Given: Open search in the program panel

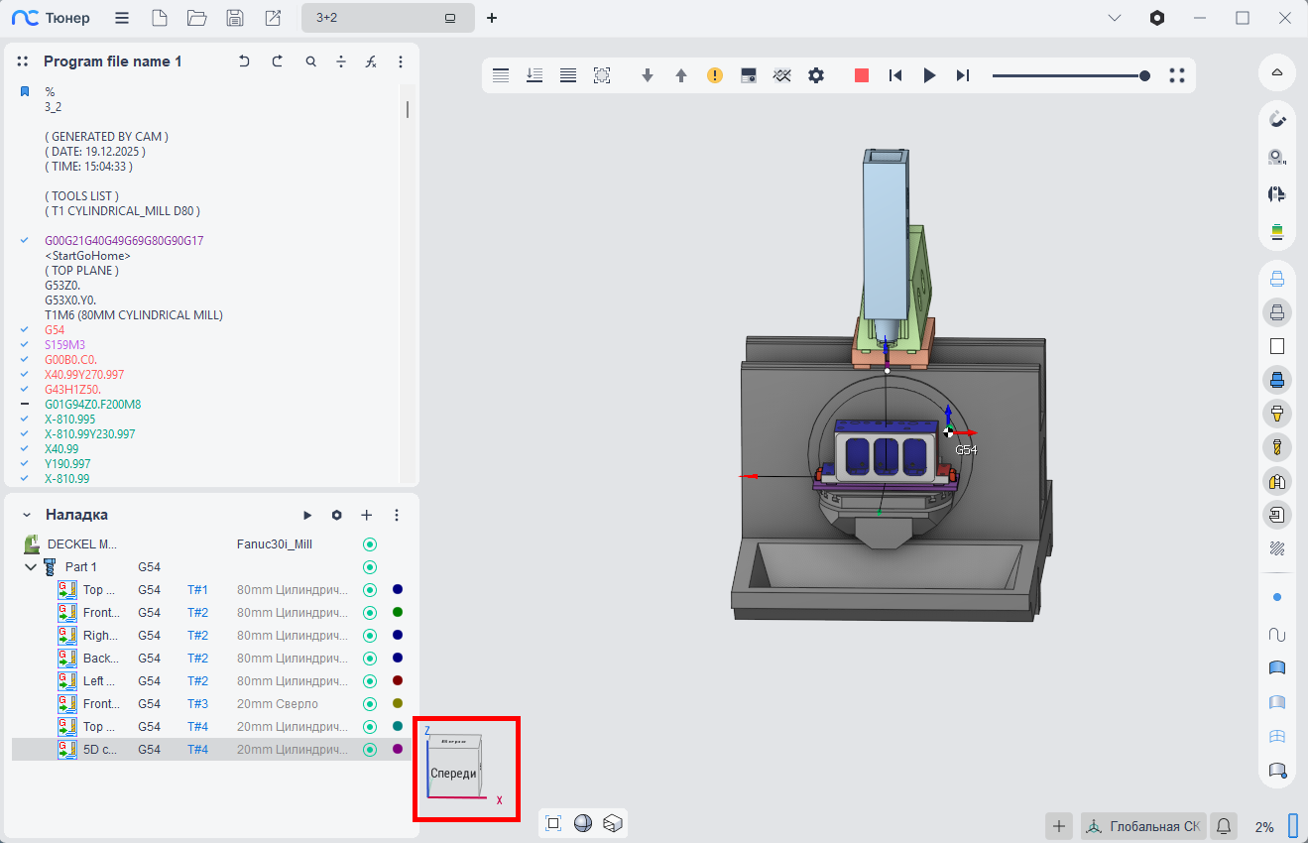Looking at the screenshot, I should point(310,61).
